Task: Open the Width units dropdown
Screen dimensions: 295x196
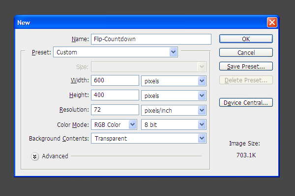Action: click(x=174, y=81)
